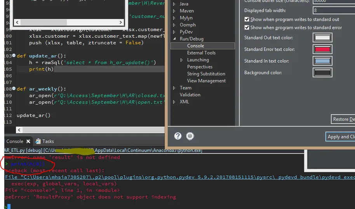355x209 pixels.
Task: Click 'ResultProxy' error message line
Action: point(90,197)
